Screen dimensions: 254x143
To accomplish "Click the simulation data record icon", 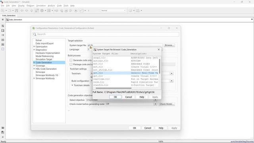I will click(x=81, y=11).
